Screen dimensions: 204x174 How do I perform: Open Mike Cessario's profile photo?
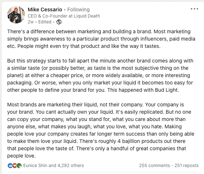click(16, 15)
